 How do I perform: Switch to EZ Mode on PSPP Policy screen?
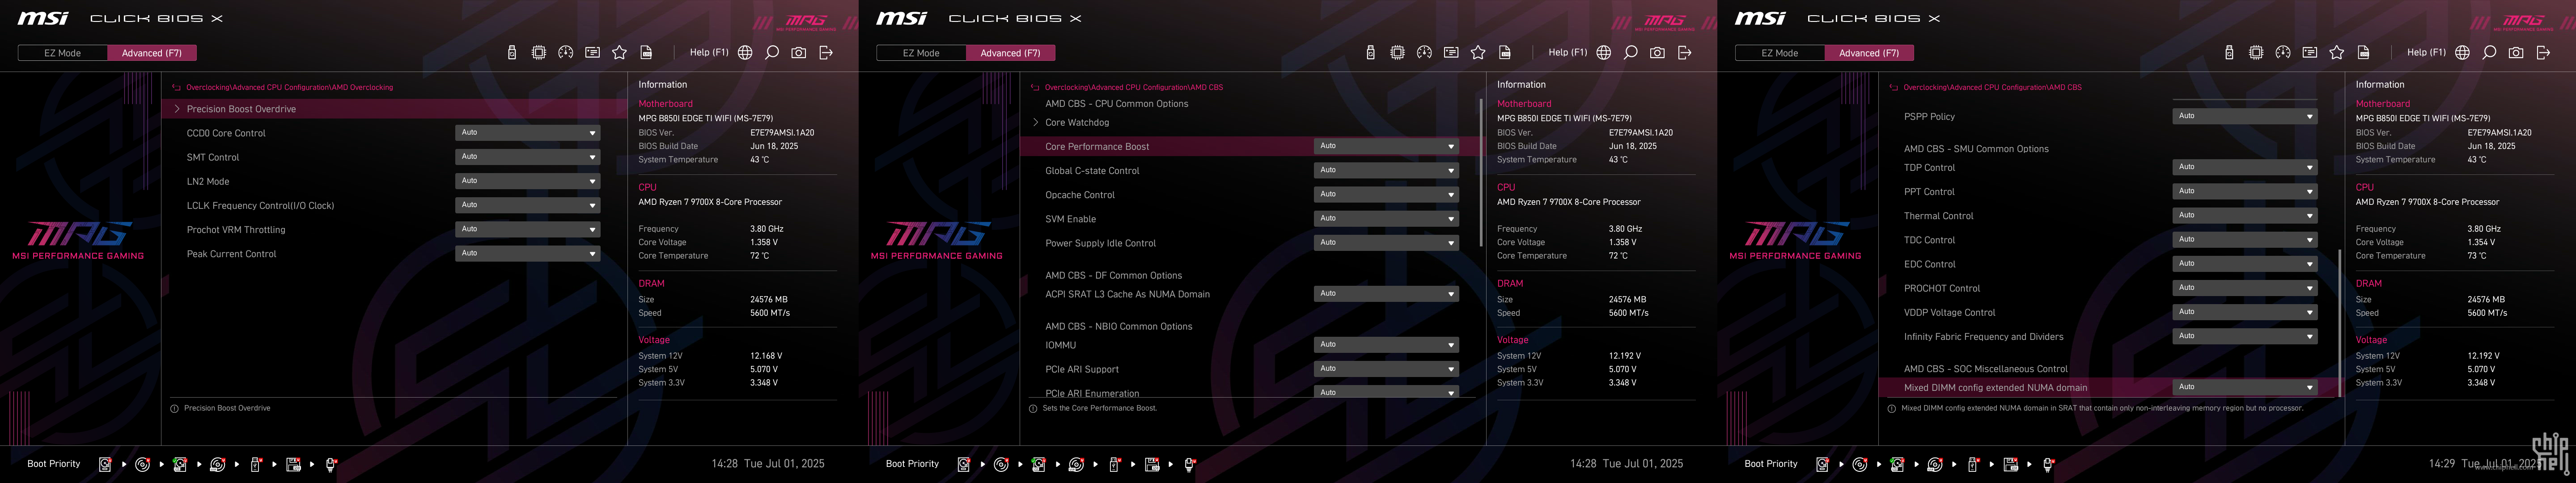(x=1779, y=53)
